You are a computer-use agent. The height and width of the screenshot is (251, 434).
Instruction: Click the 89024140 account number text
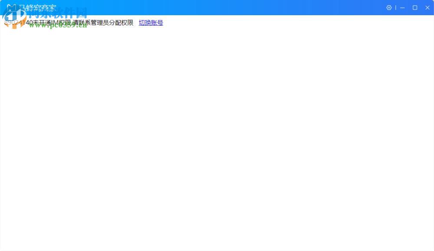point(17,23)
